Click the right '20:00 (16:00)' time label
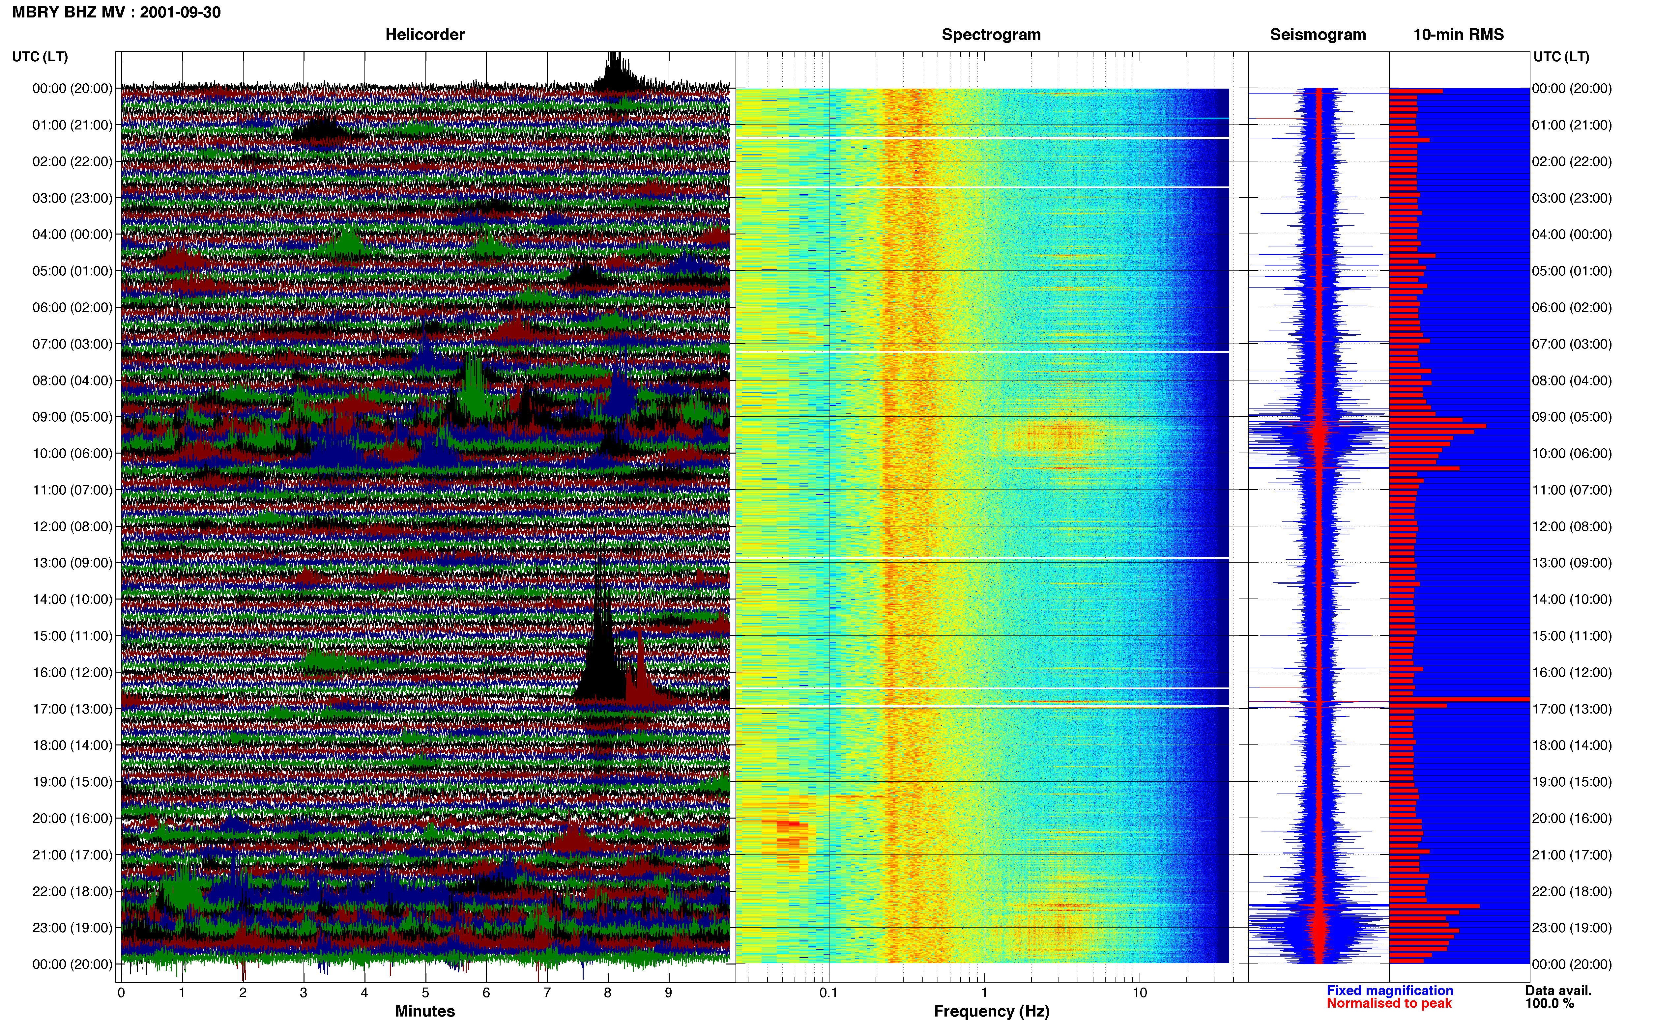 pyautogui.click(x=1572, y=819)
